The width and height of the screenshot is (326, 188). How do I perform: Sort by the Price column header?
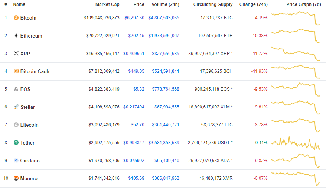[139, 4]
